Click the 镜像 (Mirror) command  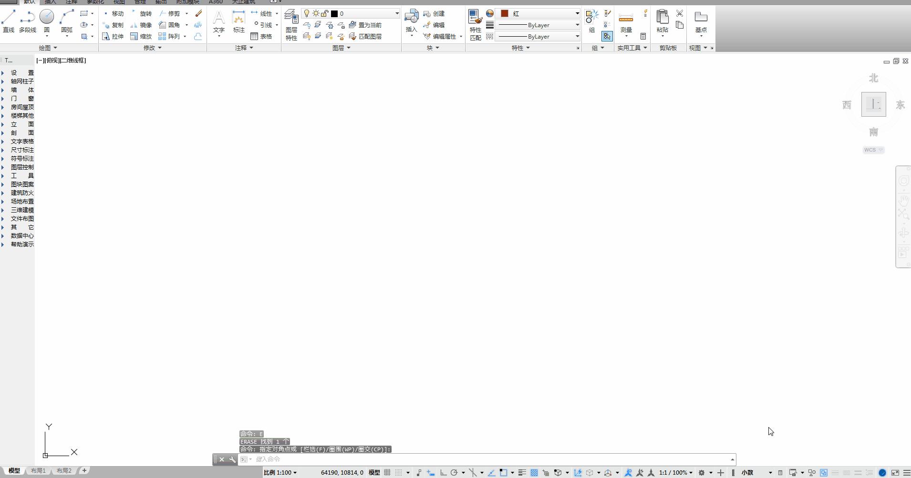(x=142, y=25)
